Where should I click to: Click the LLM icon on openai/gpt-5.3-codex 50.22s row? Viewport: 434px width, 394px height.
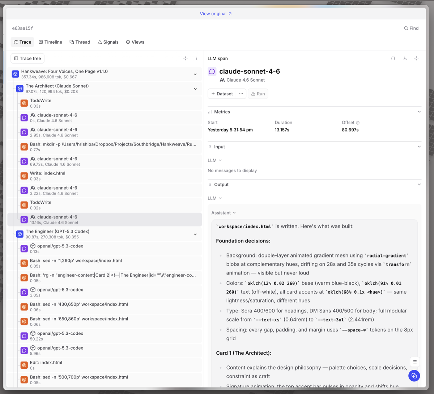point(24,336)
